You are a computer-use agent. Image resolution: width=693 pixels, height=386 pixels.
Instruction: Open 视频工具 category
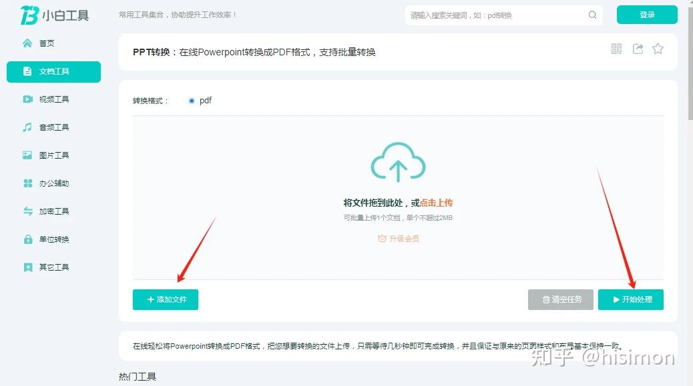(x=53, y=99)
